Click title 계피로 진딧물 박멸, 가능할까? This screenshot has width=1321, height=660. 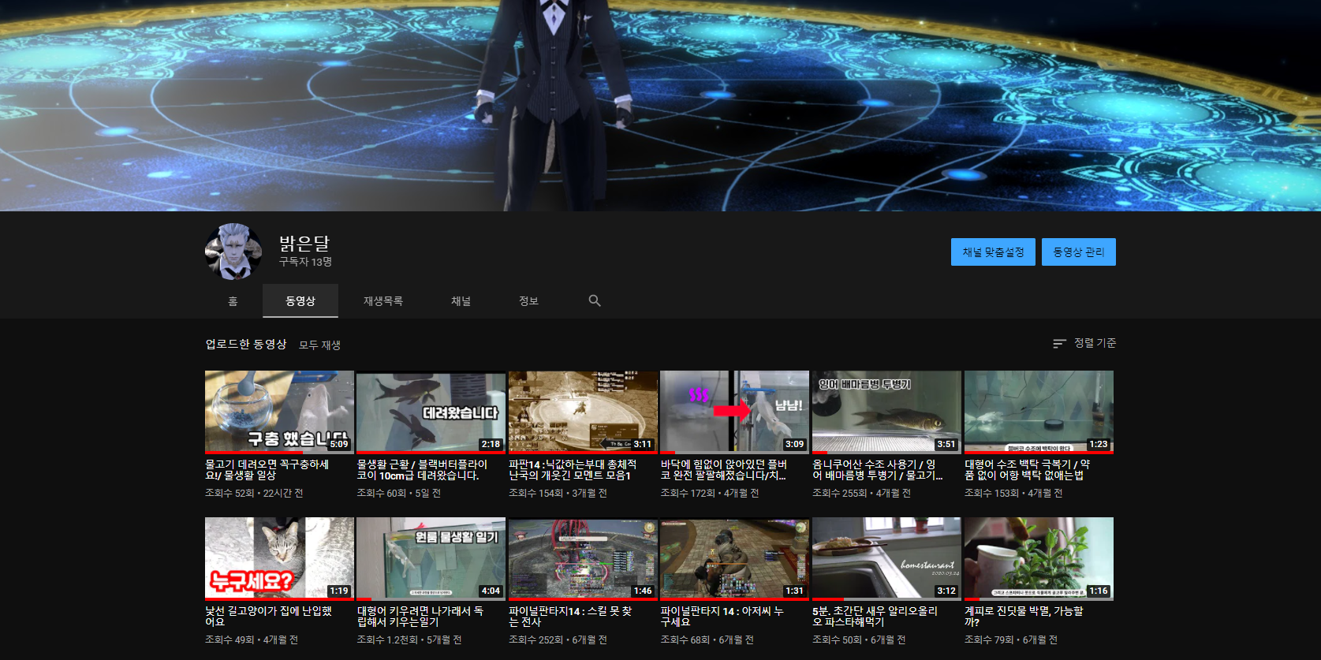(1024, 617)
